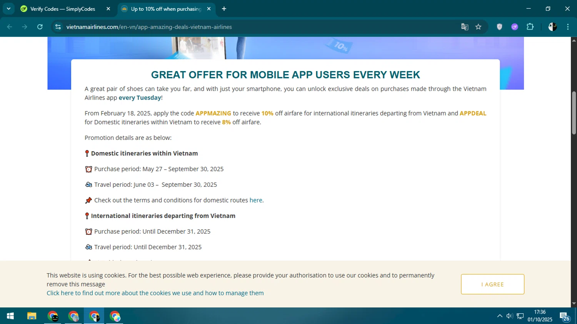Go forward to next page

click(25, 27)
